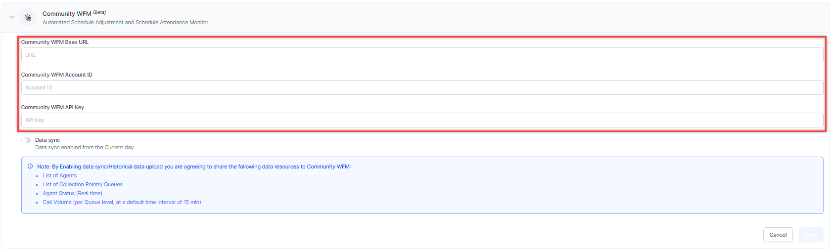Click the Beta tag beside the title
Image resolution: width=832 pixels, height=250 pixels.
pyautogui.click(x=99, y=12)
